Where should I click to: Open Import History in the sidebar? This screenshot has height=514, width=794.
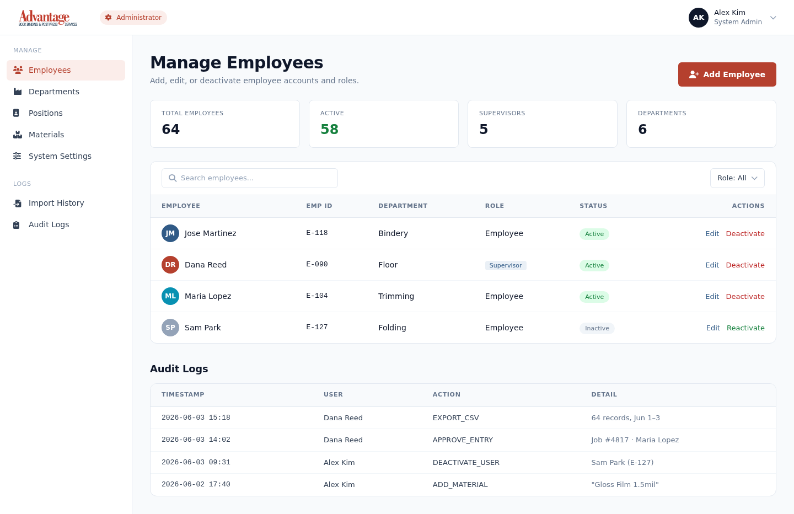coord(66,203)
